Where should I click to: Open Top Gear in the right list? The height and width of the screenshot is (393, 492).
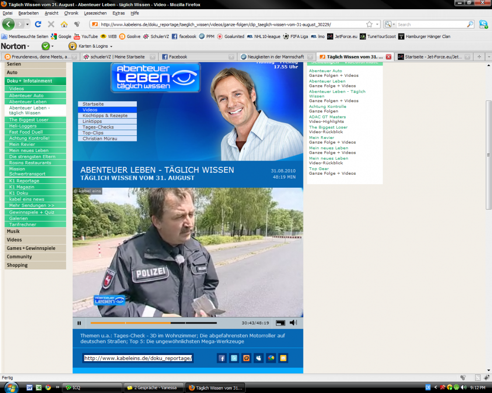pyautogui.click(x=319, y=169)
